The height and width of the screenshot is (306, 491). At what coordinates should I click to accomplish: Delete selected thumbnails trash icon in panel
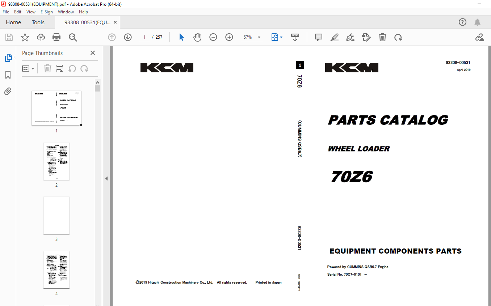(47, 68)
